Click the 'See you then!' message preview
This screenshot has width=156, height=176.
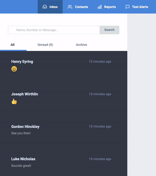(21, 133)
